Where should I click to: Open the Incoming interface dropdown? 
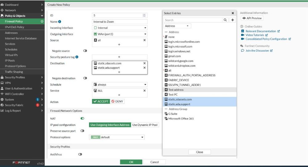tap(120, 28)
